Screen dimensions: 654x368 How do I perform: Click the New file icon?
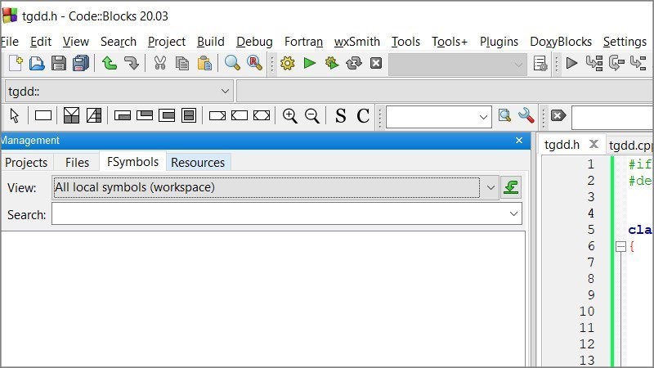pos(16,64)
